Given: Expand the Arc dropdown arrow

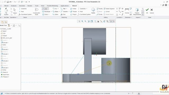Looking at the screenshot, I should (58, 9).
